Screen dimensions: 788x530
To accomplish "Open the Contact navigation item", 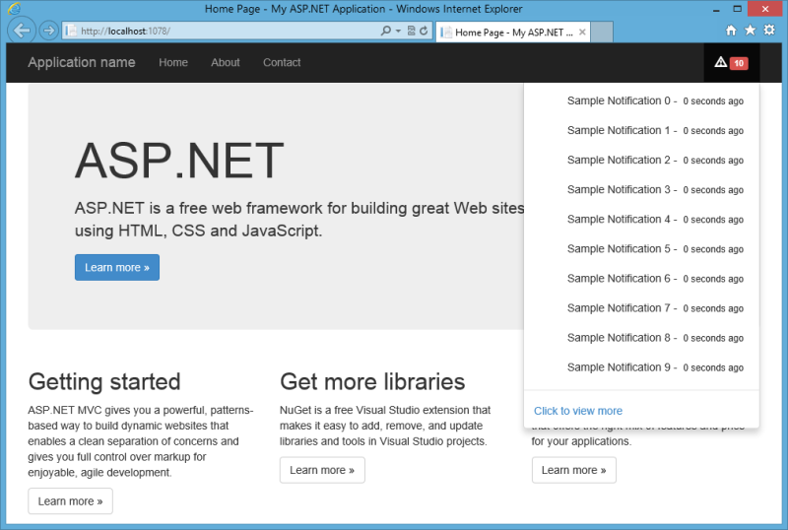I will [x=282, y=62].
